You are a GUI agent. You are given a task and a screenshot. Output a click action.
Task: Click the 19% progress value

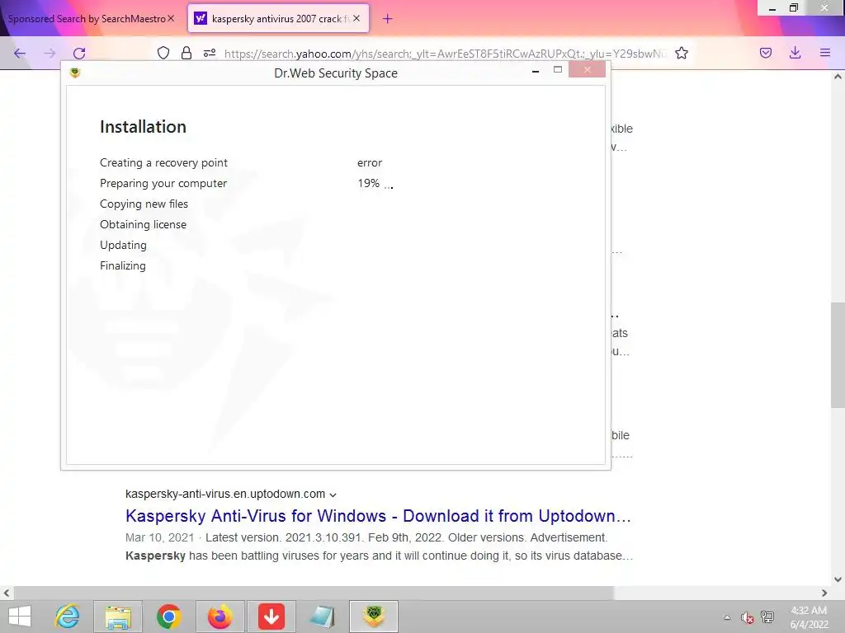click(369, 183)
